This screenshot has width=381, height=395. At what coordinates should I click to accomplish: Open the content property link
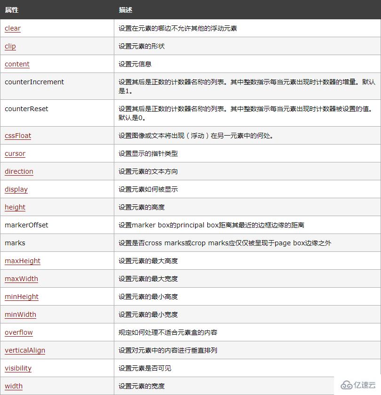(17, 64)
